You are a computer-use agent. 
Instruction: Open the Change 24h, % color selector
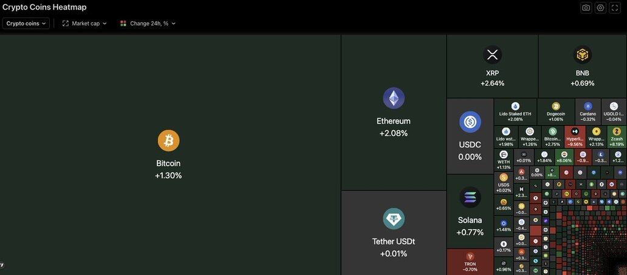148,24
